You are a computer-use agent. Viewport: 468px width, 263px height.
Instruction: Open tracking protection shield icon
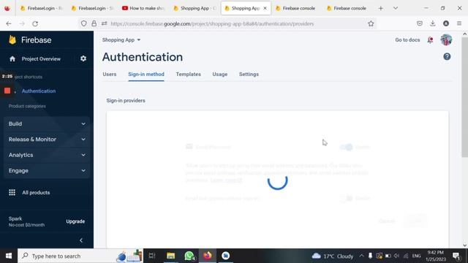pos(84,23)
